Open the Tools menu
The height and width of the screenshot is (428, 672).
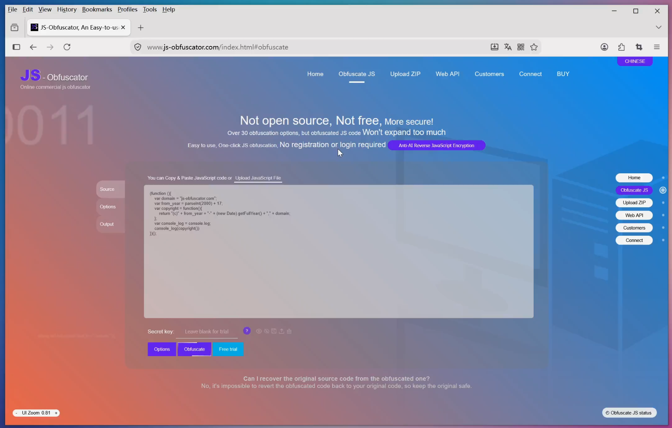click(150, 9)
